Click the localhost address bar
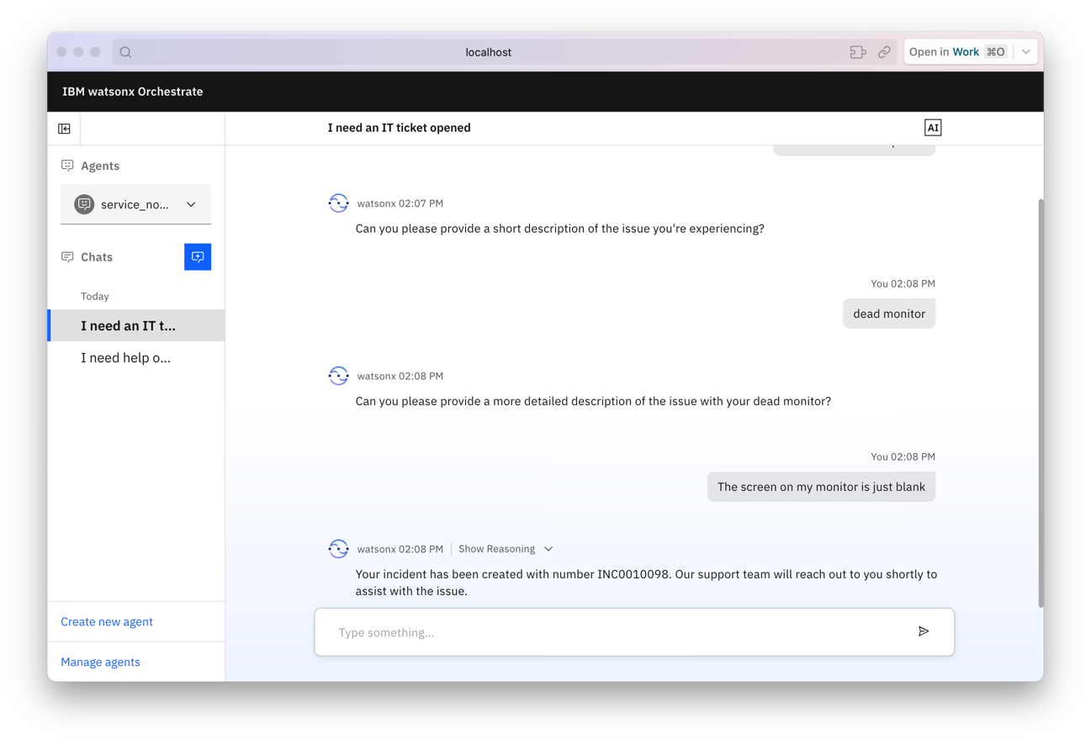The image size is (1091, 744). 489,52
